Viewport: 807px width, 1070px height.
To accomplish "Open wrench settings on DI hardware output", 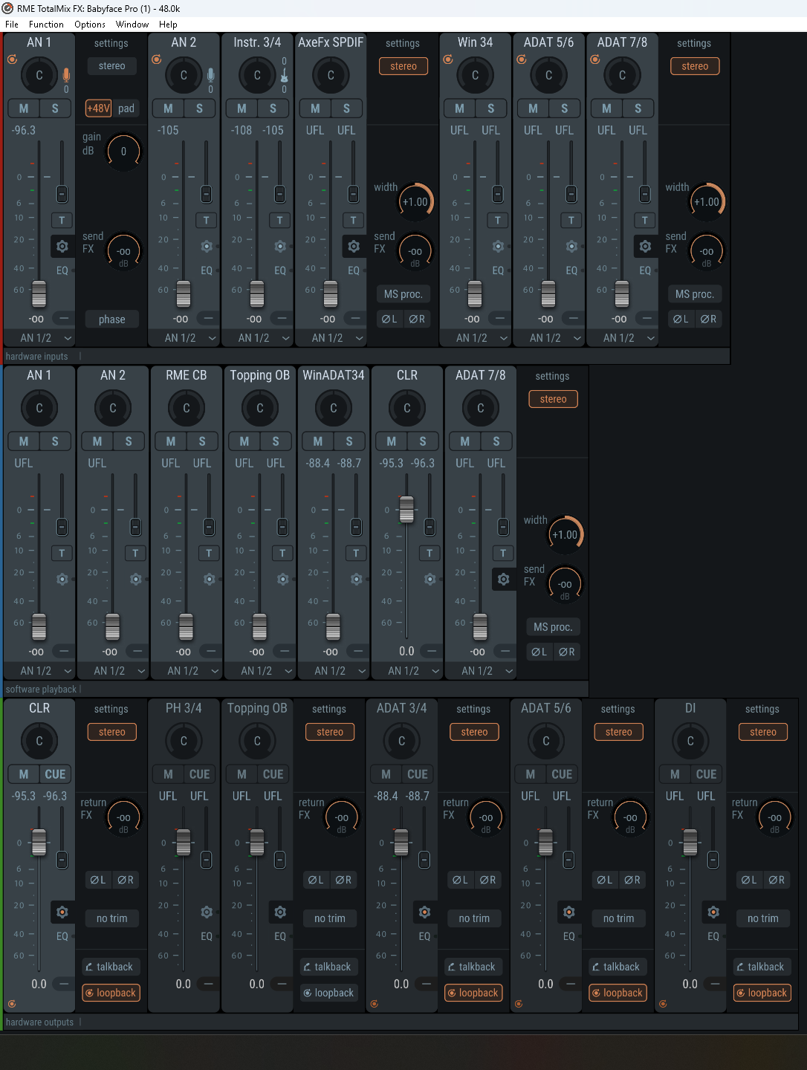I will [x=713, y=912].
